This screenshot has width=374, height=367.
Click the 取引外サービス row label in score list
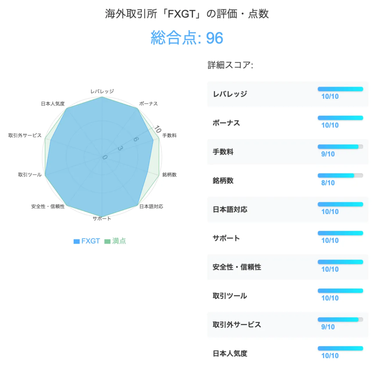237,325
